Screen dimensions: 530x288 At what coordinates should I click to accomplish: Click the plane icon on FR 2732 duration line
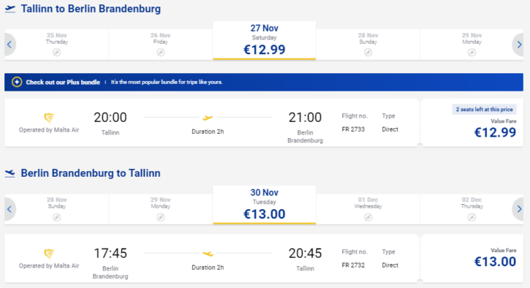click(208, 254)
